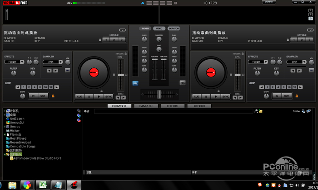The image size is (318, 190).
Task: Expand the computer (计算机) tree node
Action: click(x=5, y=111)
